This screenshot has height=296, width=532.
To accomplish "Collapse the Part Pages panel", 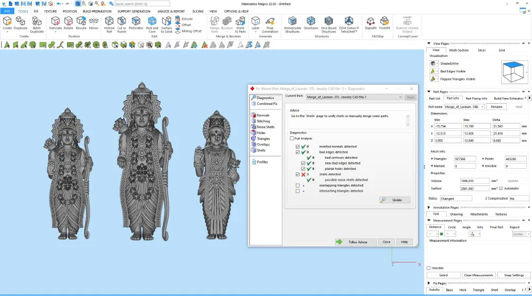I will pyautogui.click(x=429, y=92).
